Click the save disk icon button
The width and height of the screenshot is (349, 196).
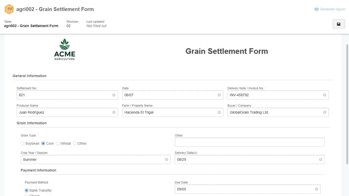point(338,24)
